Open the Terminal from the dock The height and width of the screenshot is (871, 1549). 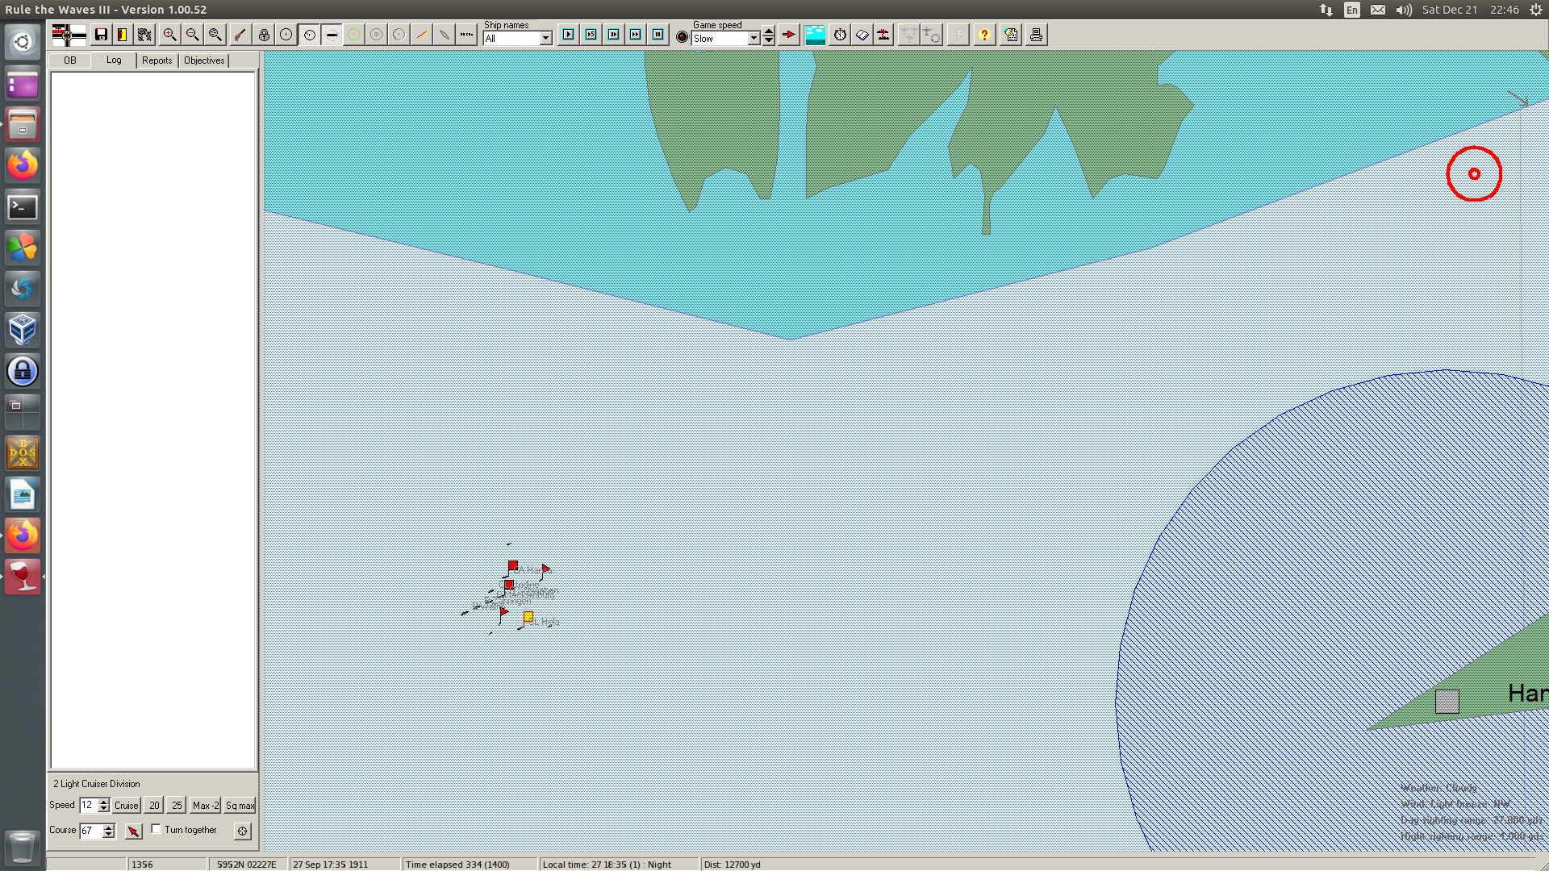coord(23,207)
